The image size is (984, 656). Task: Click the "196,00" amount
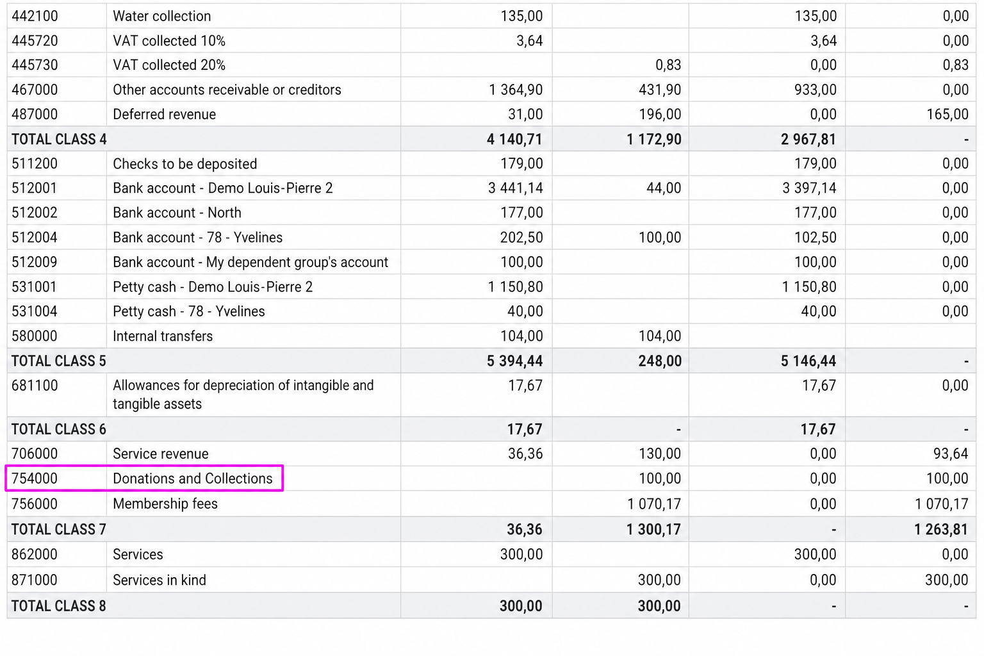click(x=660, y=115)
